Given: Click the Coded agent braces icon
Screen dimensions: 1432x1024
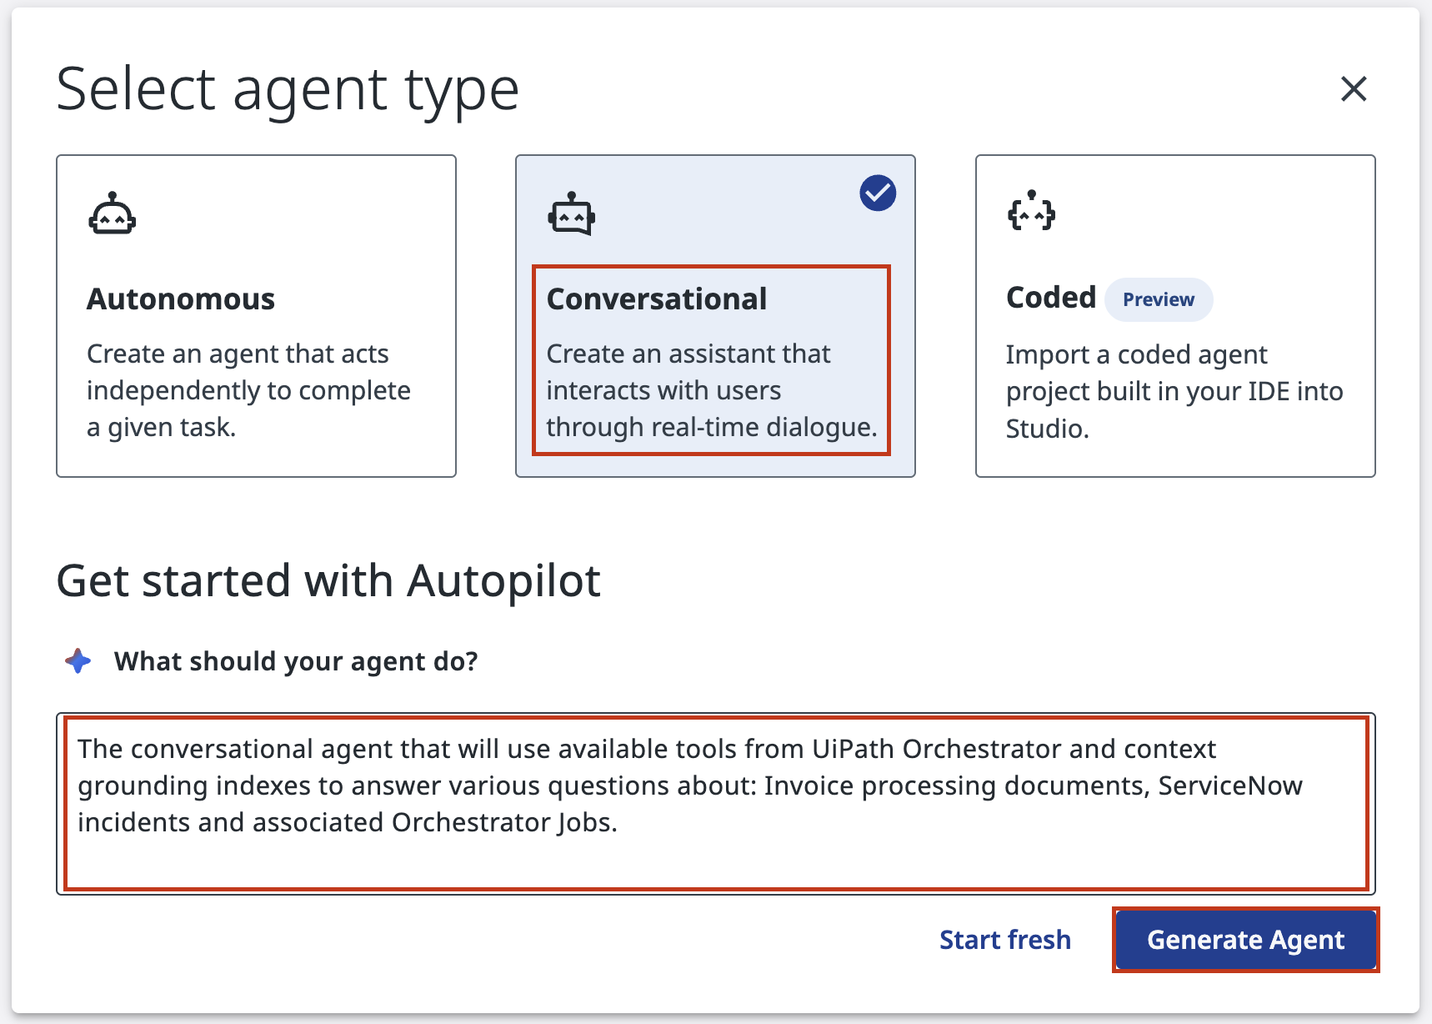Looking at the screenshot, I should click(1031, 211).
